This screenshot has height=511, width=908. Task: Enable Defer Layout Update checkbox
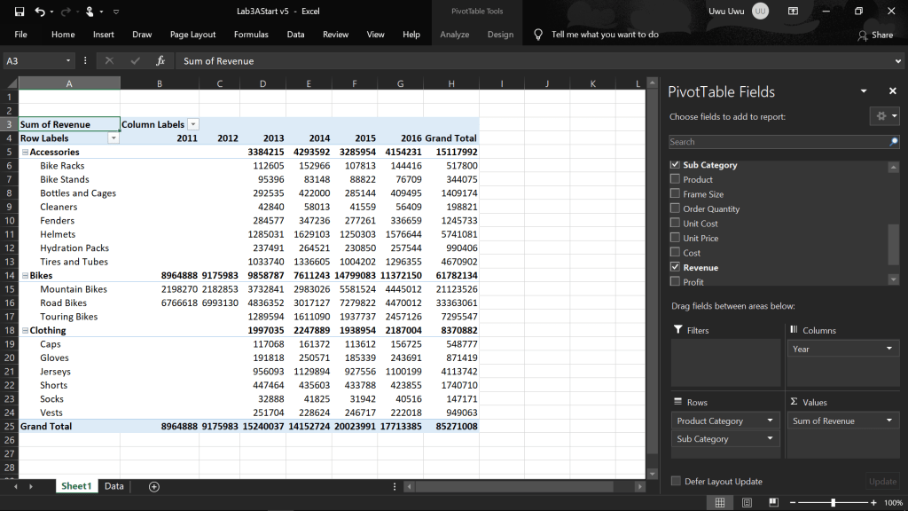pyautogui.click(x=676, y=482)
